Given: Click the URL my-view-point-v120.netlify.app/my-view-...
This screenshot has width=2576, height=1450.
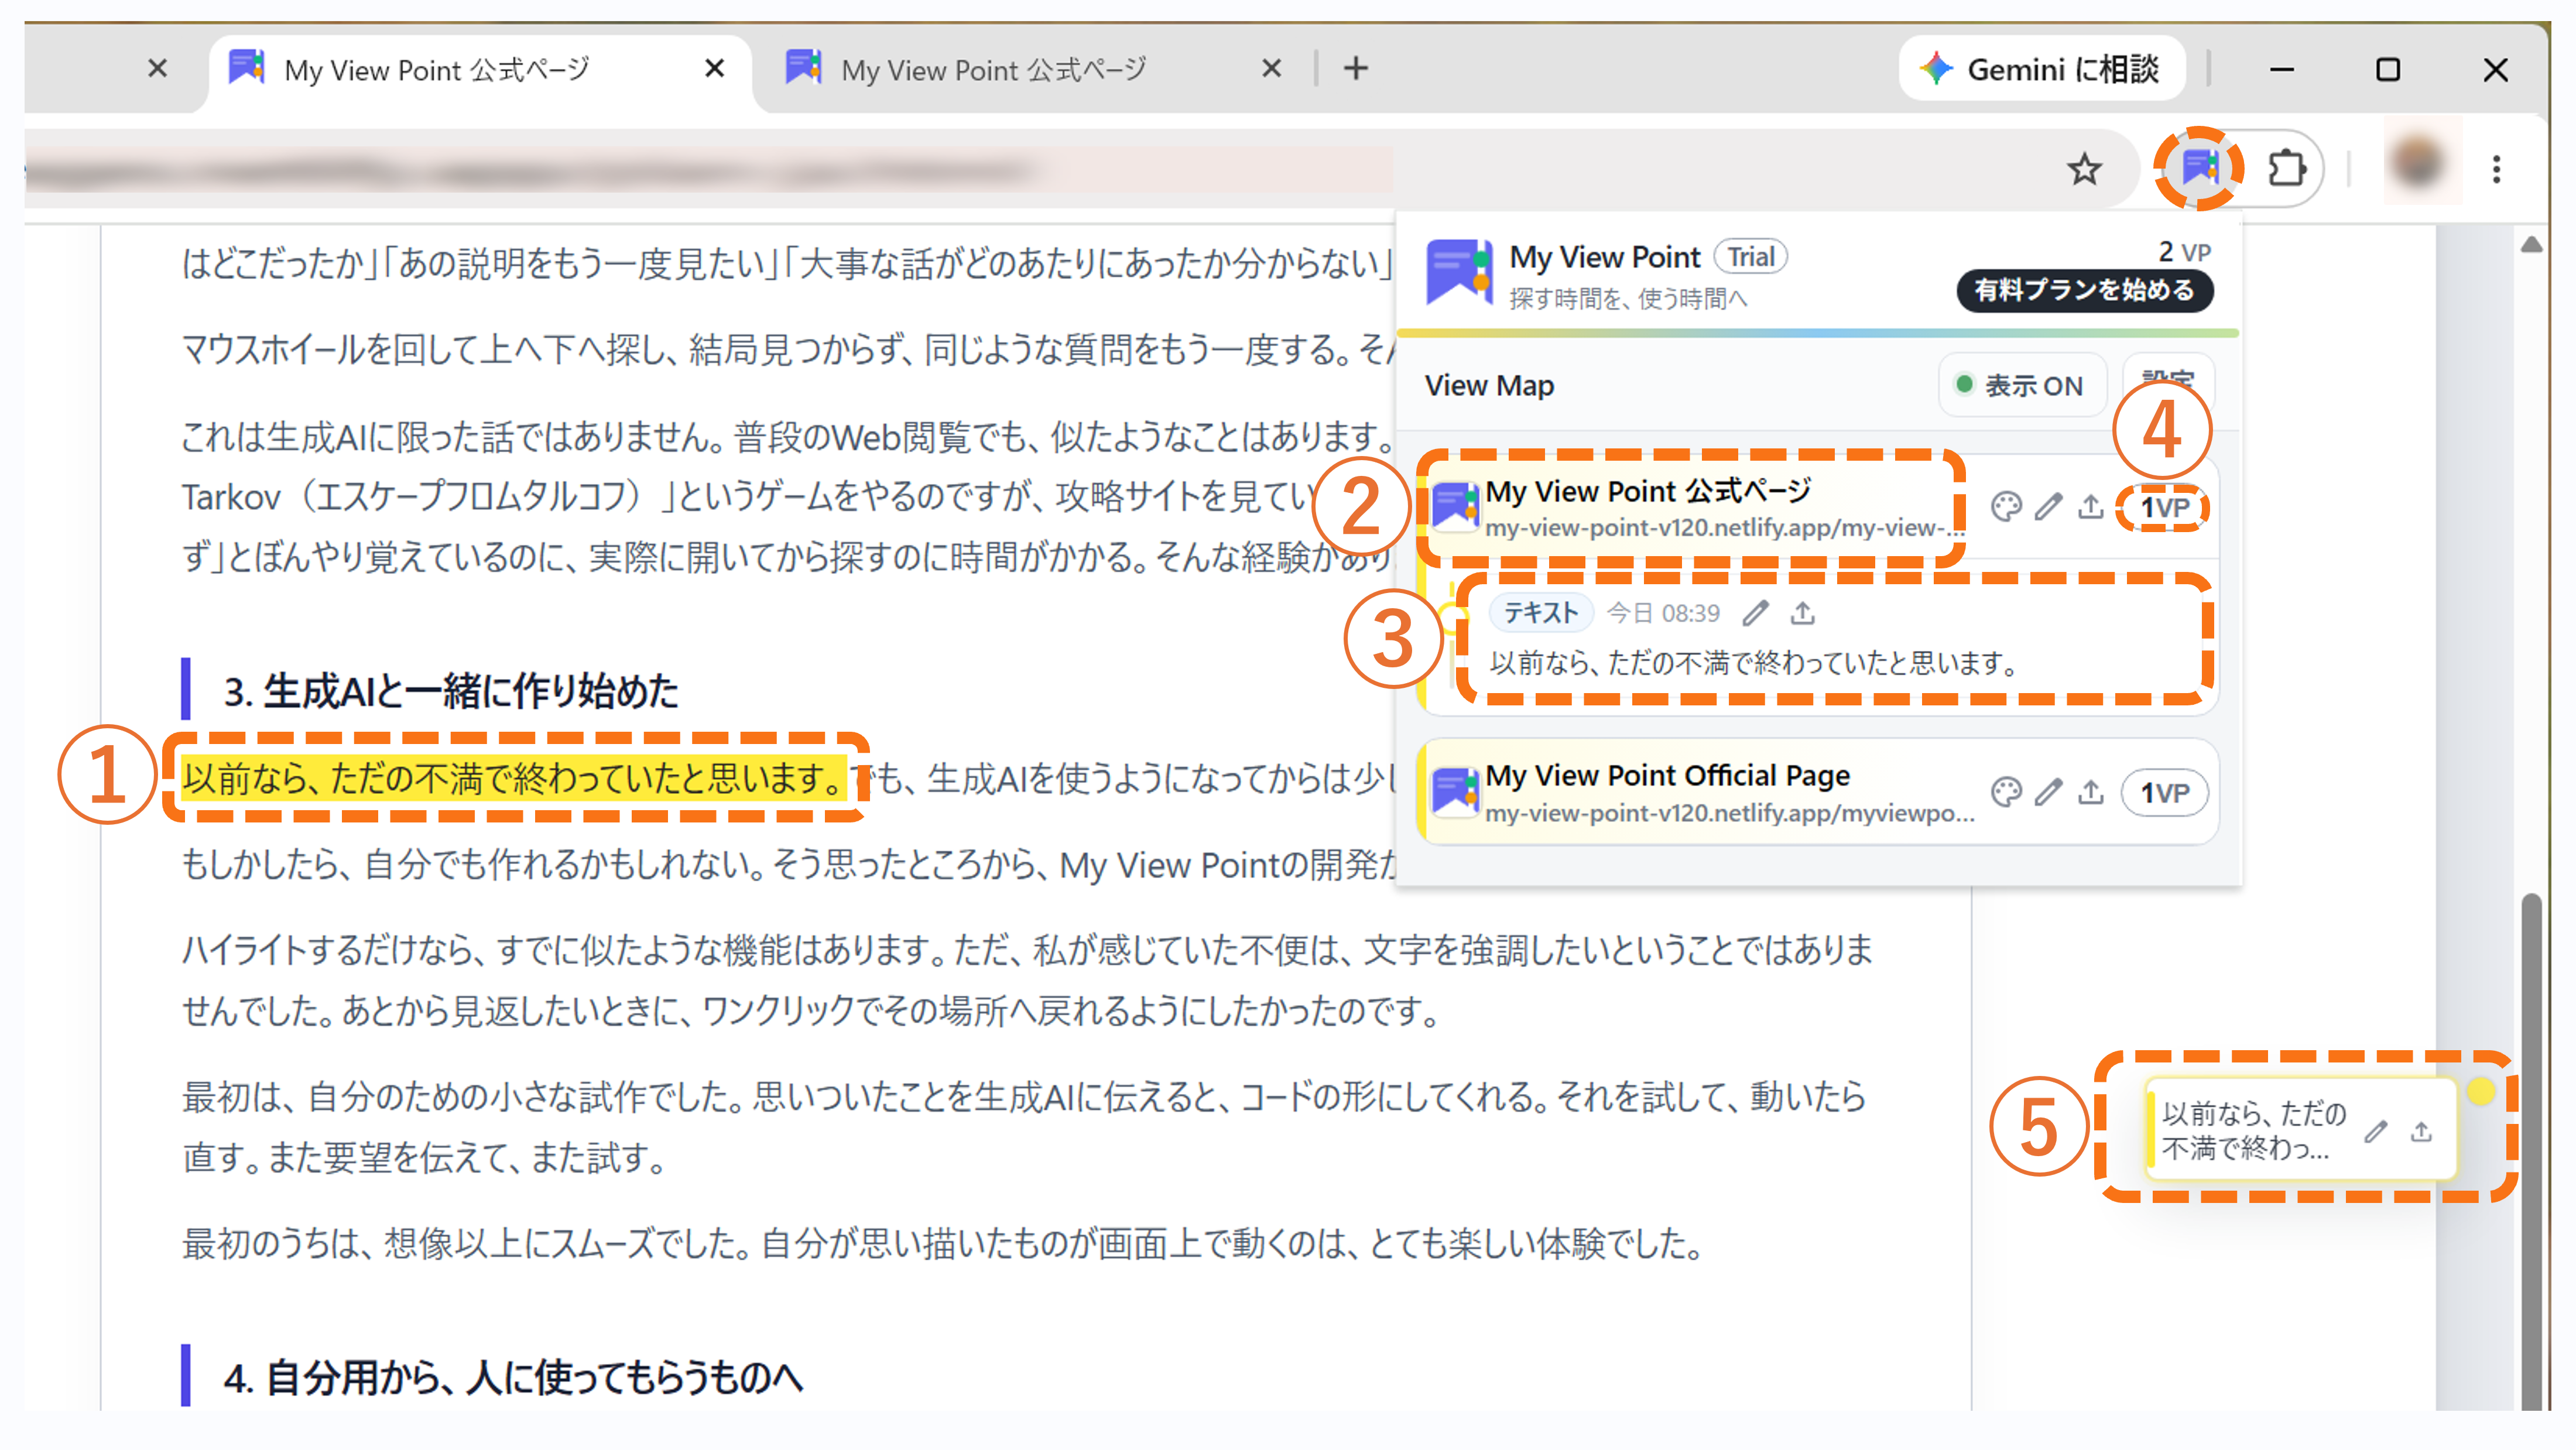Looking at the screenshot, I should click(x=1724, y=527).
